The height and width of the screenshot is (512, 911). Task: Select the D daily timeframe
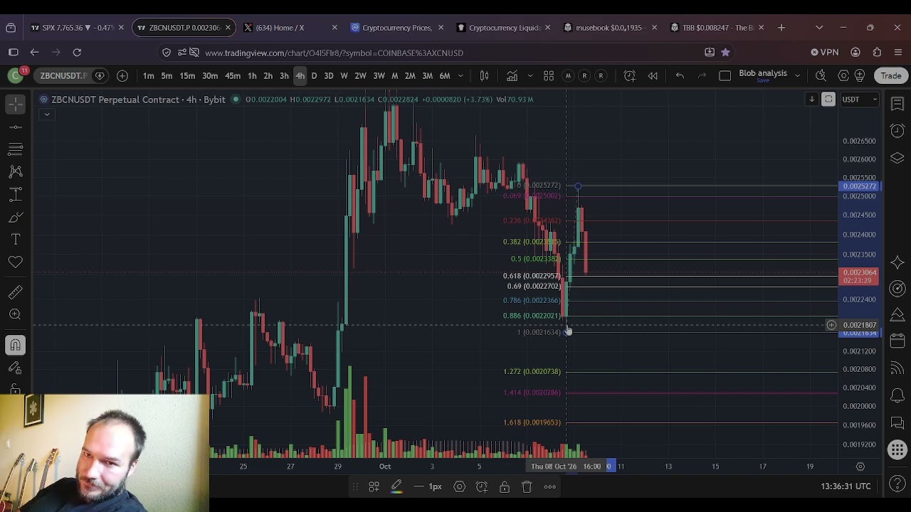(x=314, y=75)
